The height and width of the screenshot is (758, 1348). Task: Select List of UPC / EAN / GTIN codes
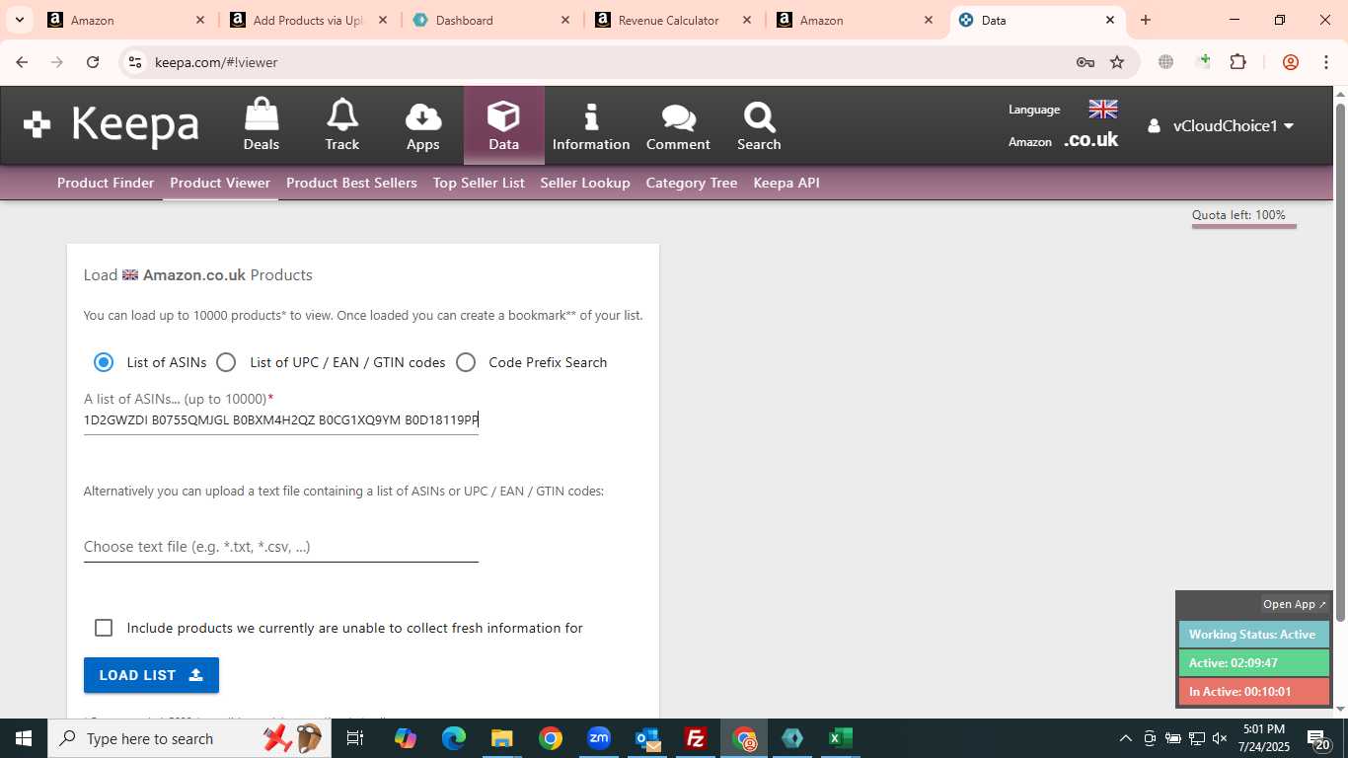tap(226, 362)
